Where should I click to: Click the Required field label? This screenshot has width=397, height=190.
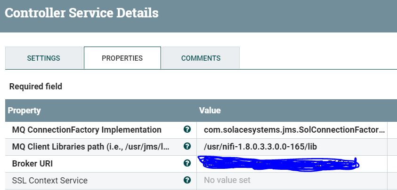(x=36, y=87)
